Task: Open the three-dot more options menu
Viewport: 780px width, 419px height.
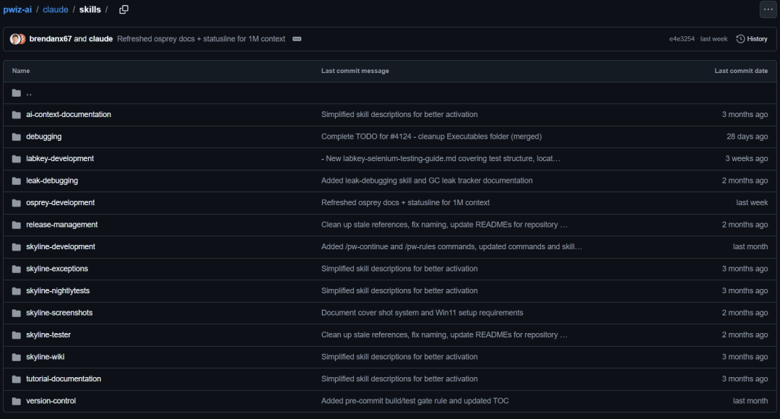Action: click(x=768, y=9)
